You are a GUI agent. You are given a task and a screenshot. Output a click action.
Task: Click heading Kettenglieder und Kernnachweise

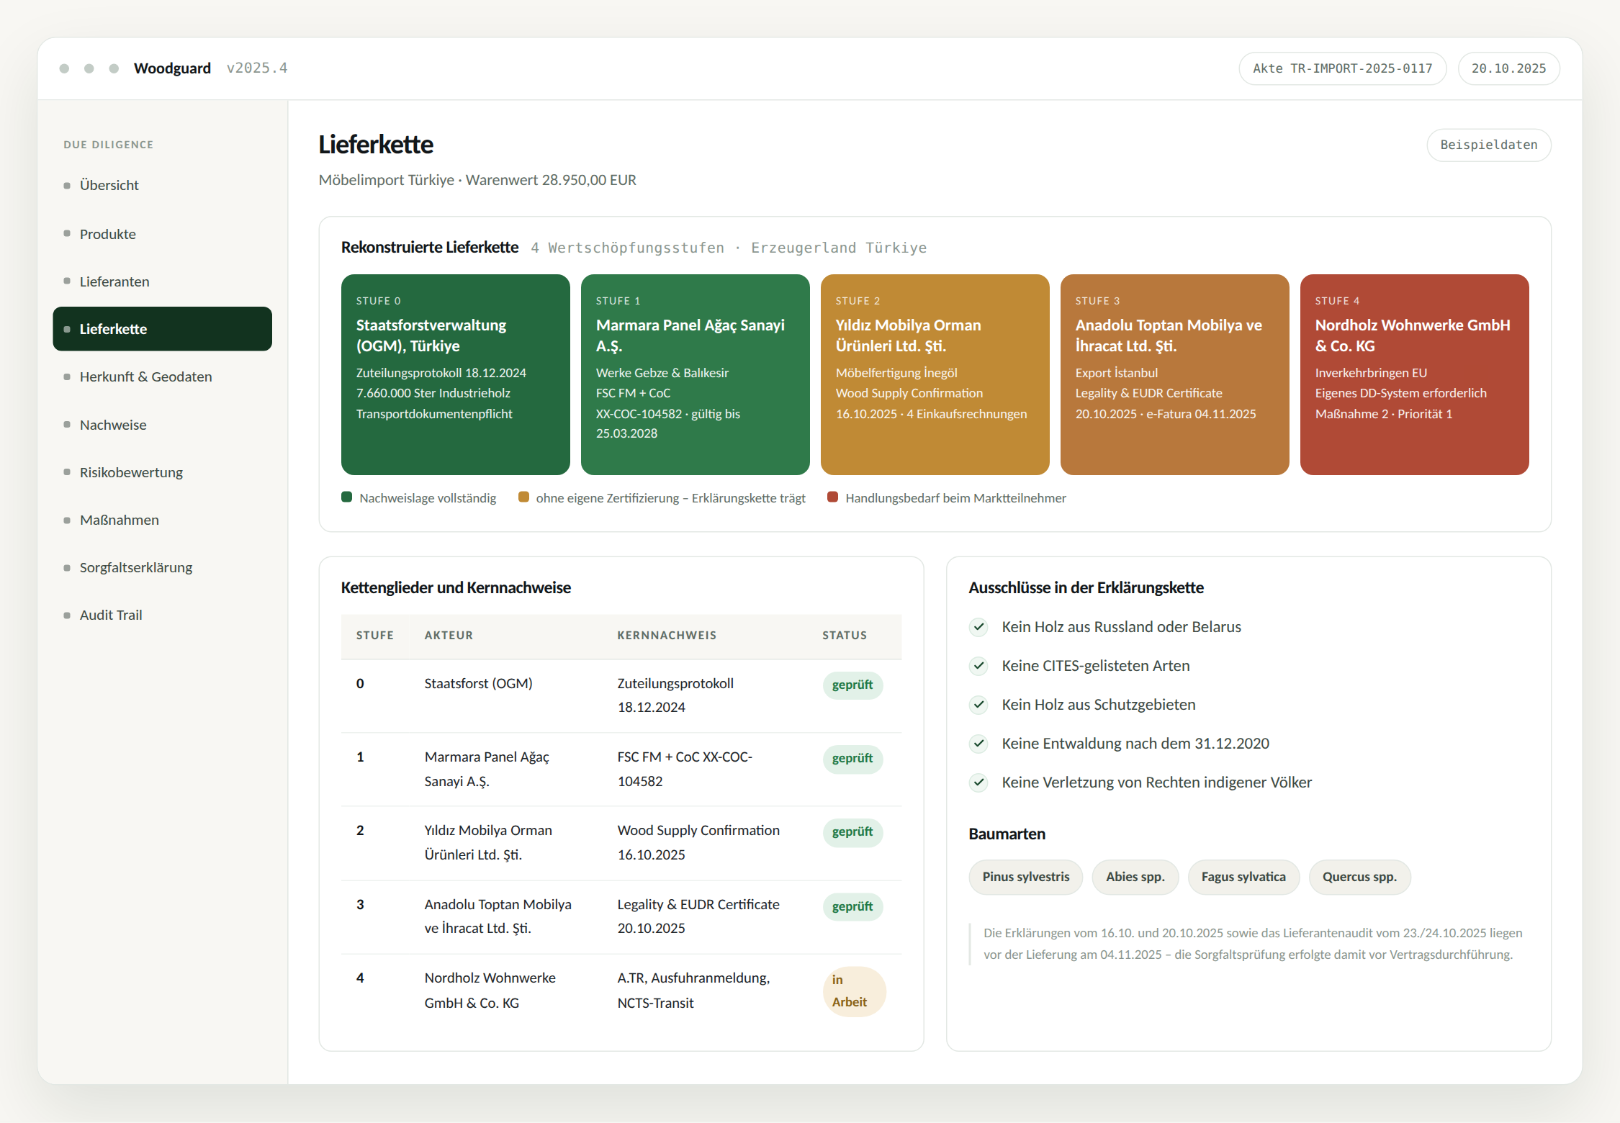coord(456,587)
